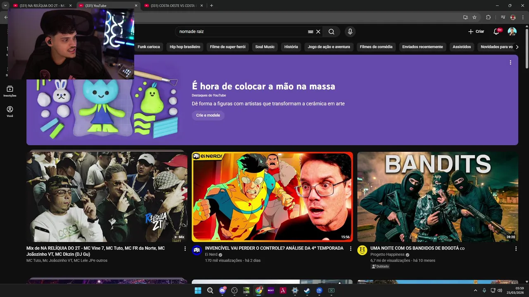Screen dimensions: 529x297
Task: Click the install app icon in address bar
Action: tap(465, 17)
